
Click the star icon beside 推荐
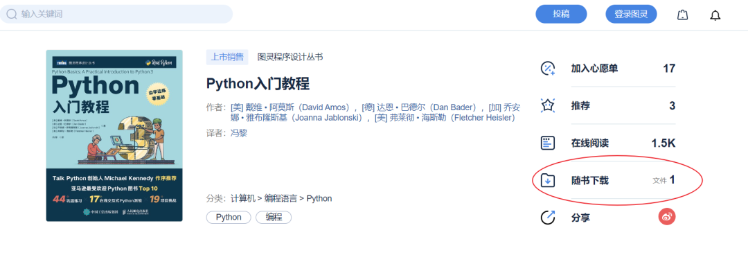(548, 105)
